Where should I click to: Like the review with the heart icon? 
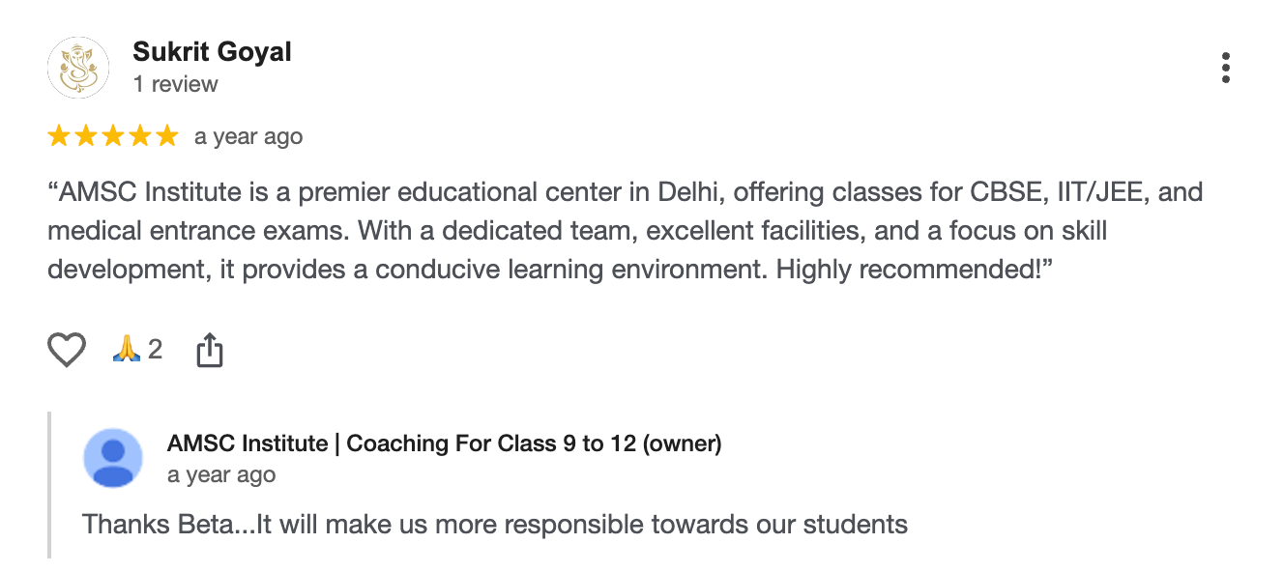[x=67, y=350]
